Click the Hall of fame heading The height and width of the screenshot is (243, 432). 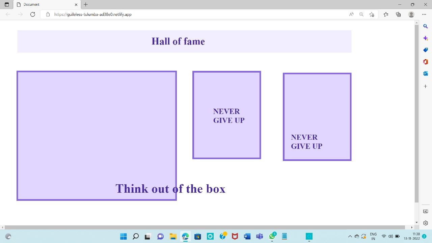point(178,41)
